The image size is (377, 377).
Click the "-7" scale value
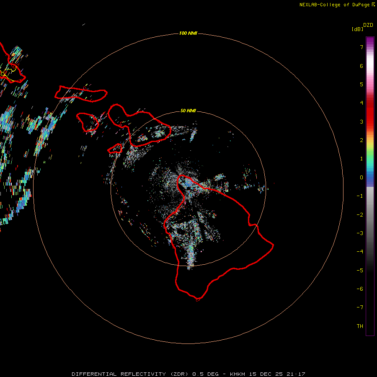pos(360,307)
